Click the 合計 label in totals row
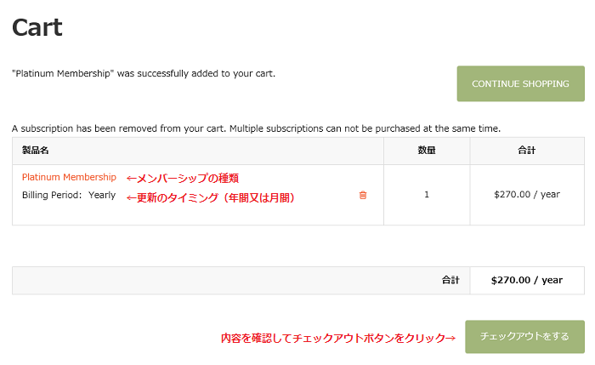Screen dimensions: 595x365 (x=450, y=280)
